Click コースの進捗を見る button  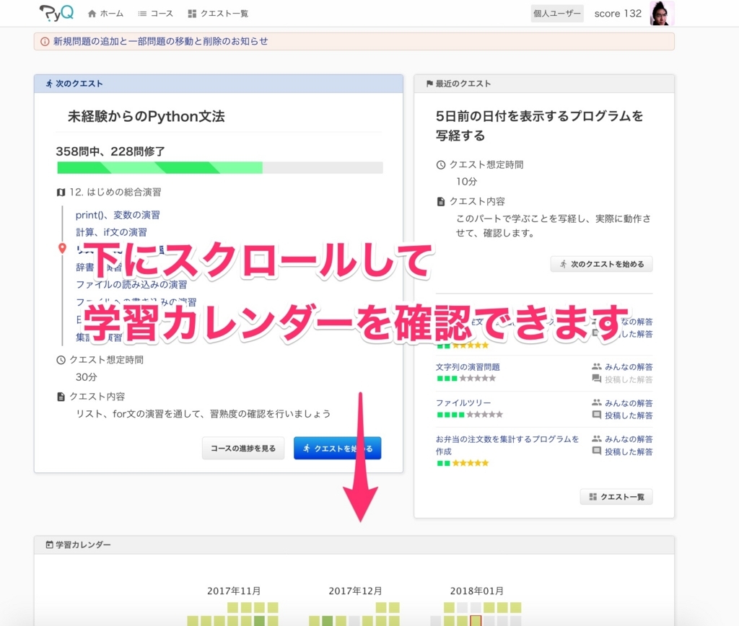tap(243, 448)
